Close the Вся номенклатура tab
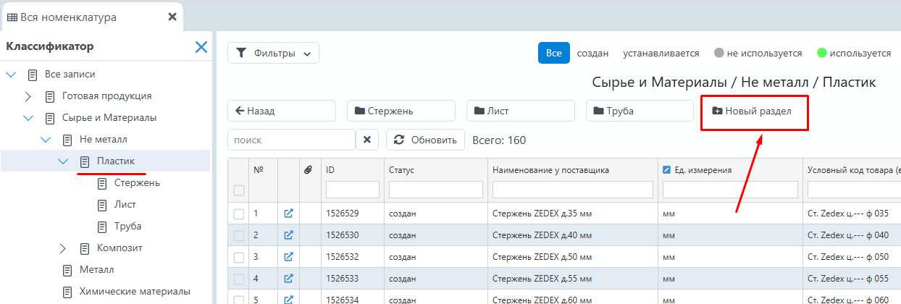 172,17
